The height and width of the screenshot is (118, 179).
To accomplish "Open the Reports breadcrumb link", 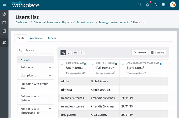I will coord(67,22).
